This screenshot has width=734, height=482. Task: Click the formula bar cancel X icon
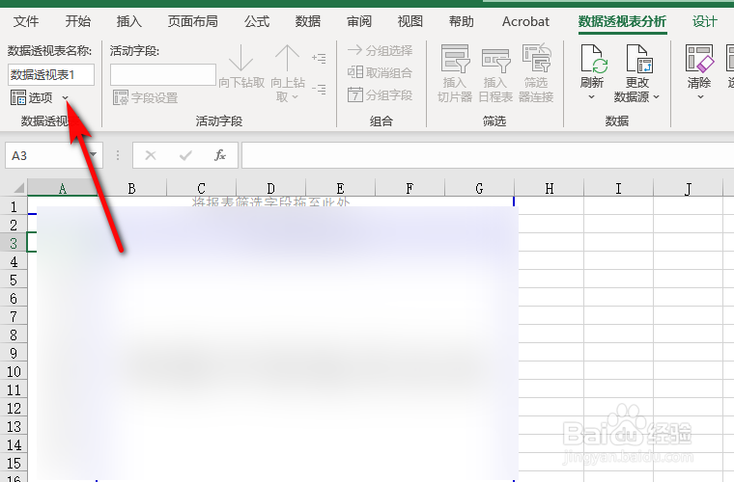click(151, 155)
